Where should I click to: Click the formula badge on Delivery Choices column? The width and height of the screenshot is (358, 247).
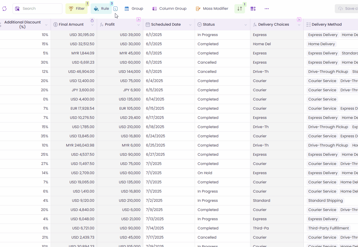(299, 20)
